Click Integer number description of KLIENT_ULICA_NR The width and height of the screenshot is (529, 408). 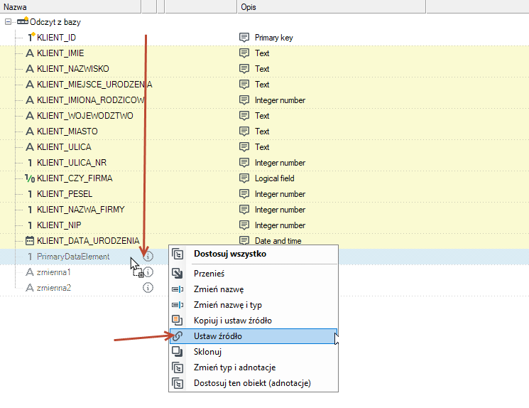(x=280, y=163)
